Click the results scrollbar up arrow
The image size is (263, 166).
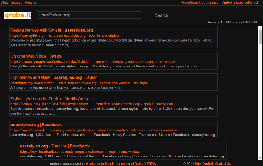(x=260, y=28)
